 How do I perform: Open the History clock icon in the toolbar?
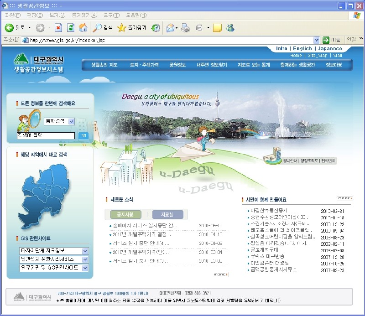coord(156,28)
